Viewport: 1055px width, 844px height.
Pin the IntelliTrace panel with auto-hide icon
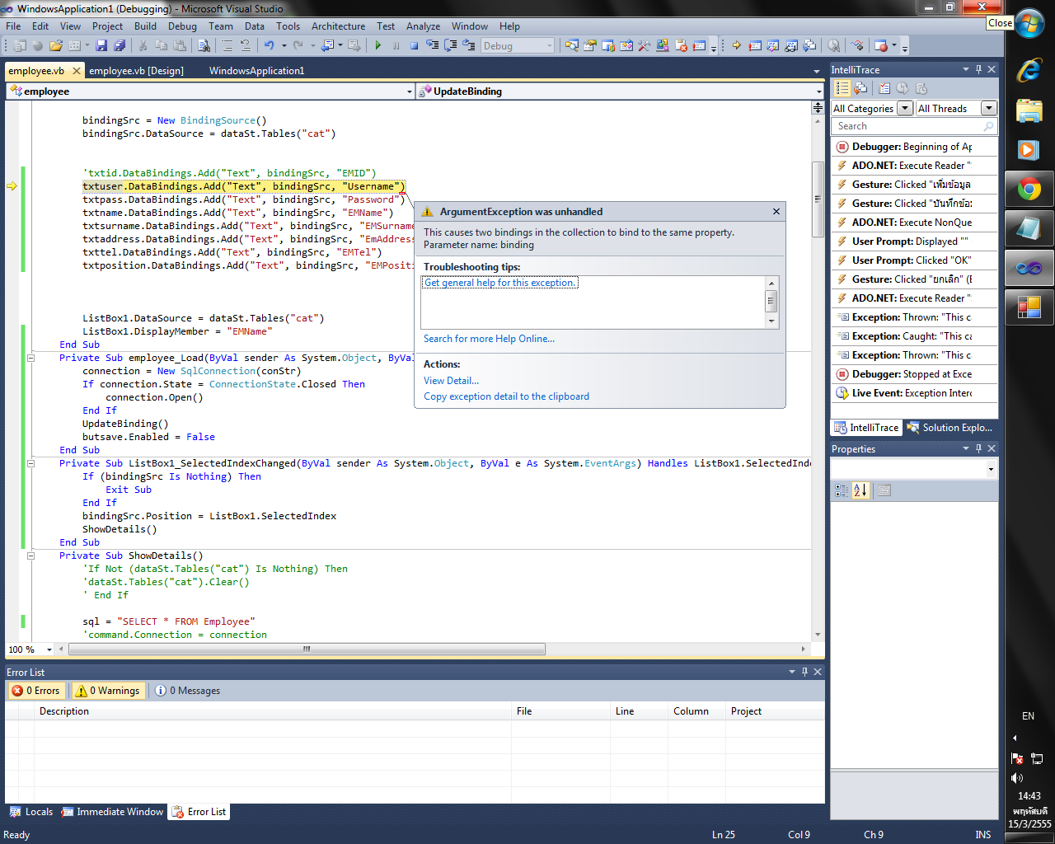tap(978, 70)
